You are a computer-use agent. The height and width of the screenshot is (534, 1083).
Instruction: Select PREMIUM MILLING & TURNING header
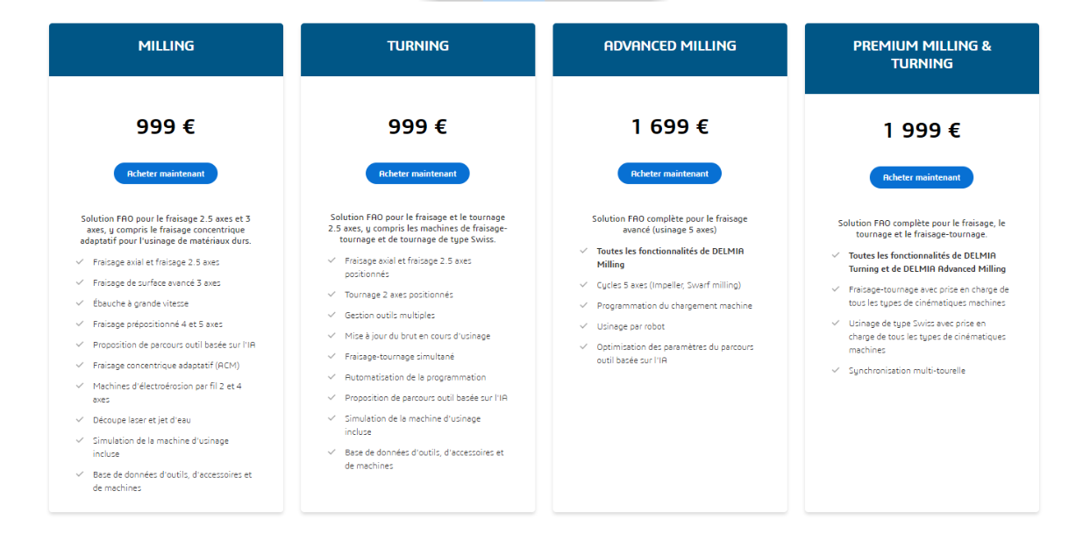922,55
